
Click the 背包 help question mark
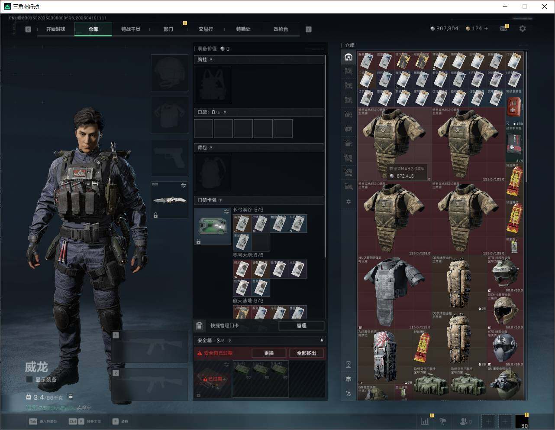[x=211, y=148]
